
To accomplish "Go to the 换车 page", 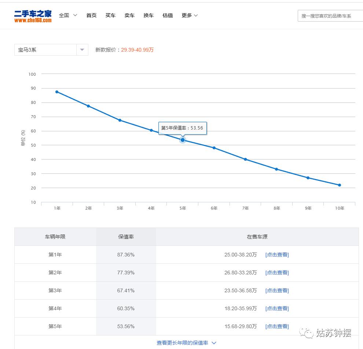I will click(x=148, y=16).
